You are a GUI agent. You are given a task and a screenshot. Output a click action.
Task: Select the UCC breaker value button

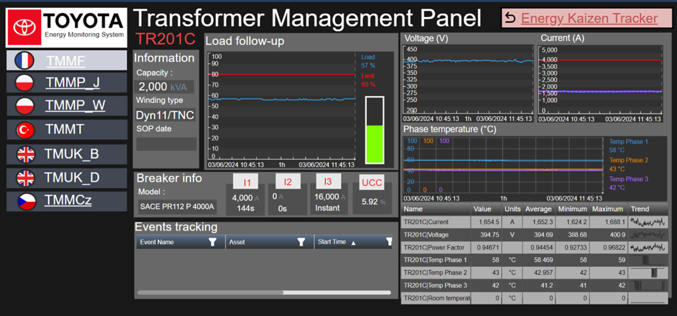point(372,182)
